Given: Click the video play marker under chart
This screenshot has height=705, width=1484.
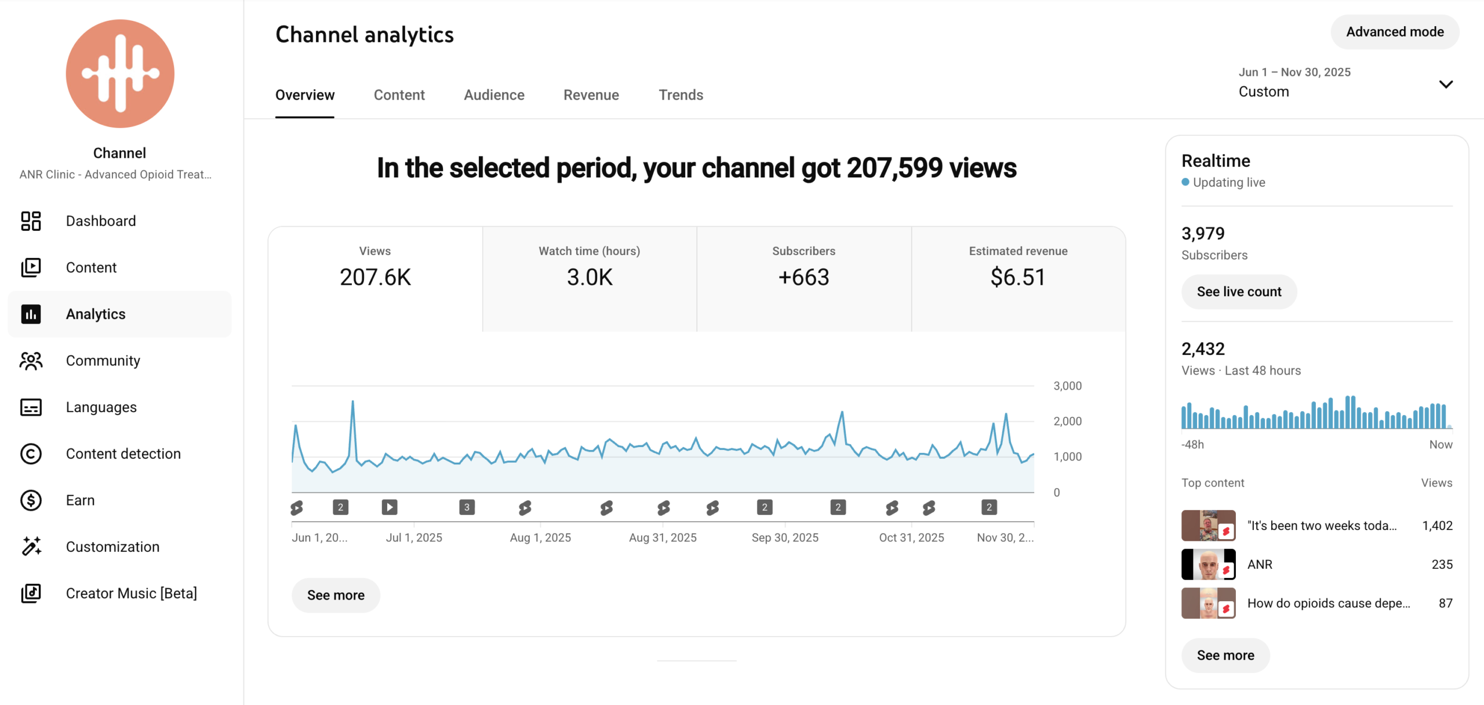Looking at the screenshot, I should [390, 507].
